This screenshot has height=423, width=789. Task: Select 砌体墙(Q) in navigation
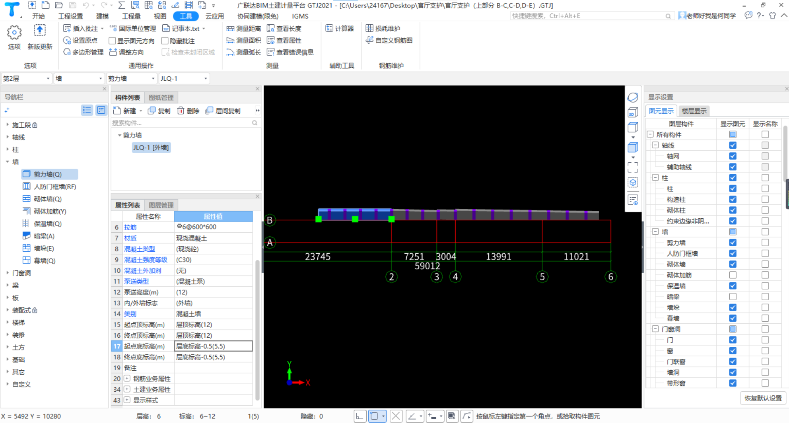pyautogui.click(x=47, y=199)
